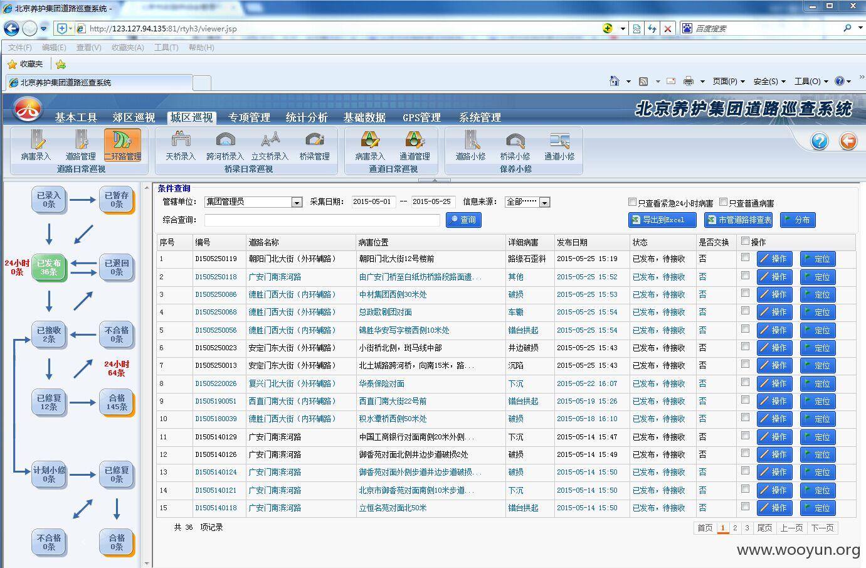
Task: Click the search magnifier icon in search box
Action: 848,28
